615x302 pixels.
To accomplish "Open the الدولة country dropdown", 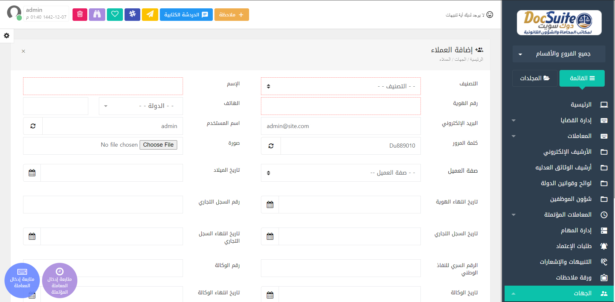I will point(141,106).
